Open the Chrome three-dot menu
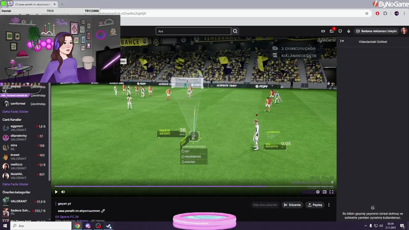This screenshot has height=230, width=409. (x=404, y=13)
